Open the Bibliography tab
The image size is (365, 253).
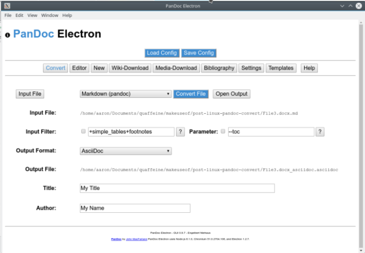[x=219, y=68]
